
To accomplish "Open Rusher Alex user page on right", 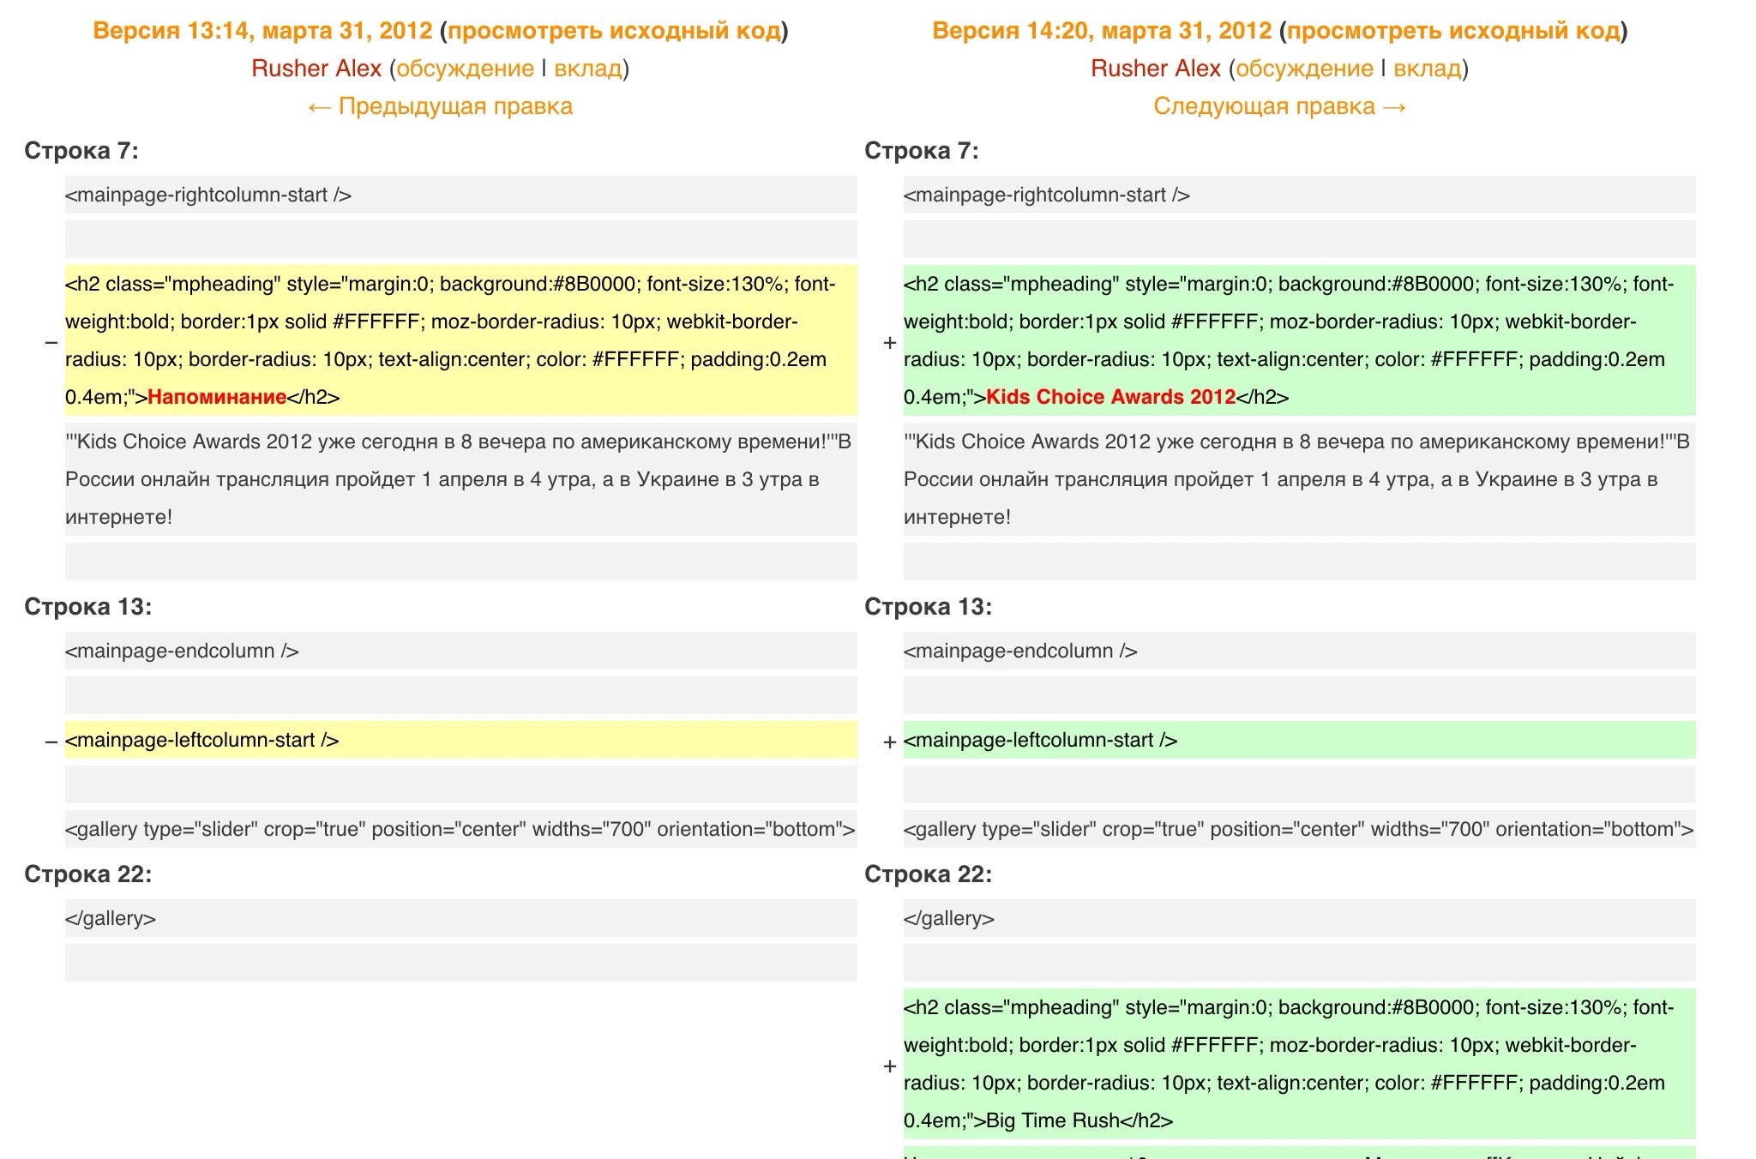I will tap(1155, 69).
